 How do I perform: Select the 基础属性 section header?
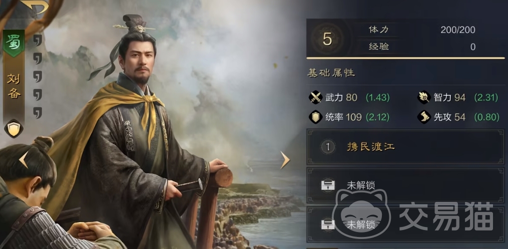331,73
